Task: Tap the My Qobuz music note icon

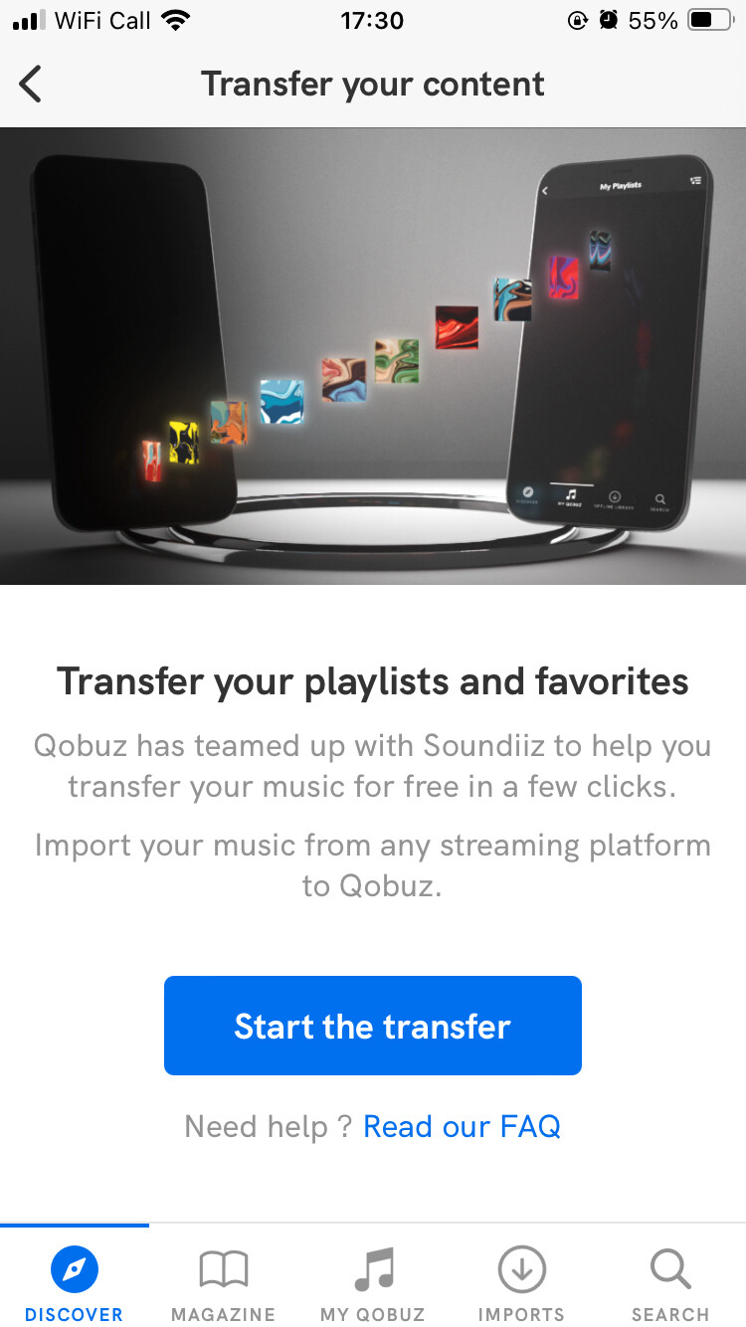Action: pyautogui.click(x=373, y=1269)
